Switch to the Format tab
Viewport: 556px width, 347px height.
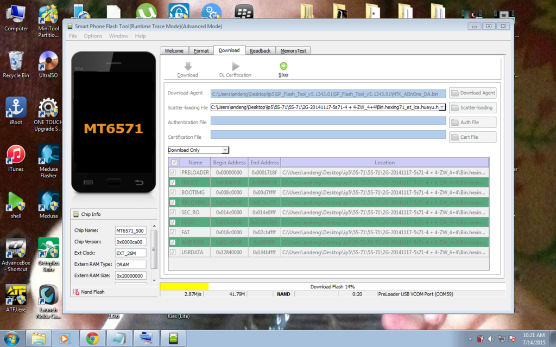tap(201, 50)
